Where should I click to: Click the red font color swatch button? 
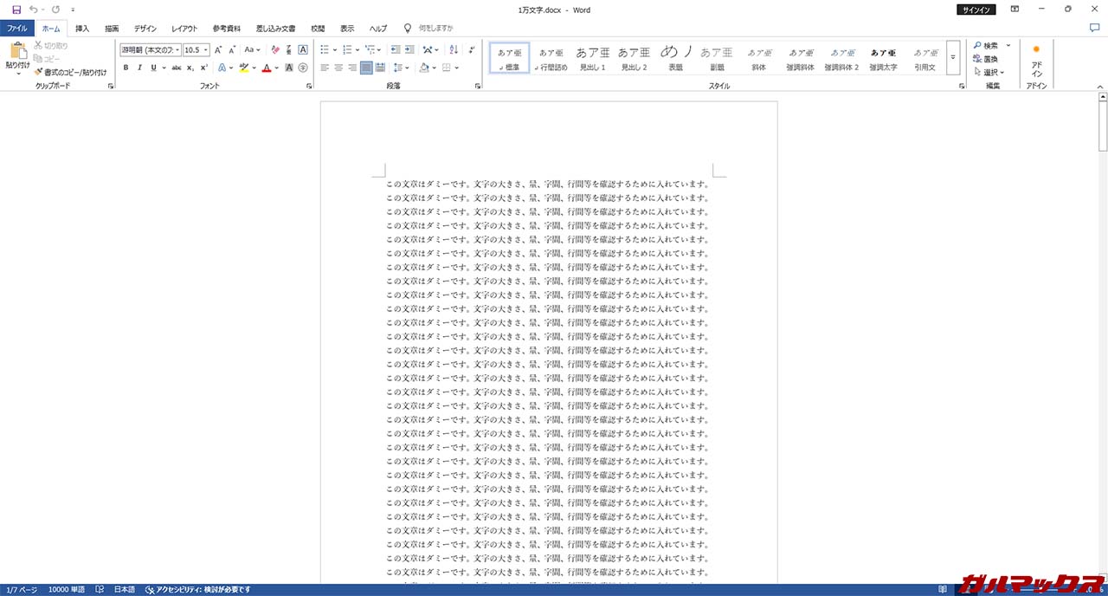pyautogui.click(x=266, y=68)
